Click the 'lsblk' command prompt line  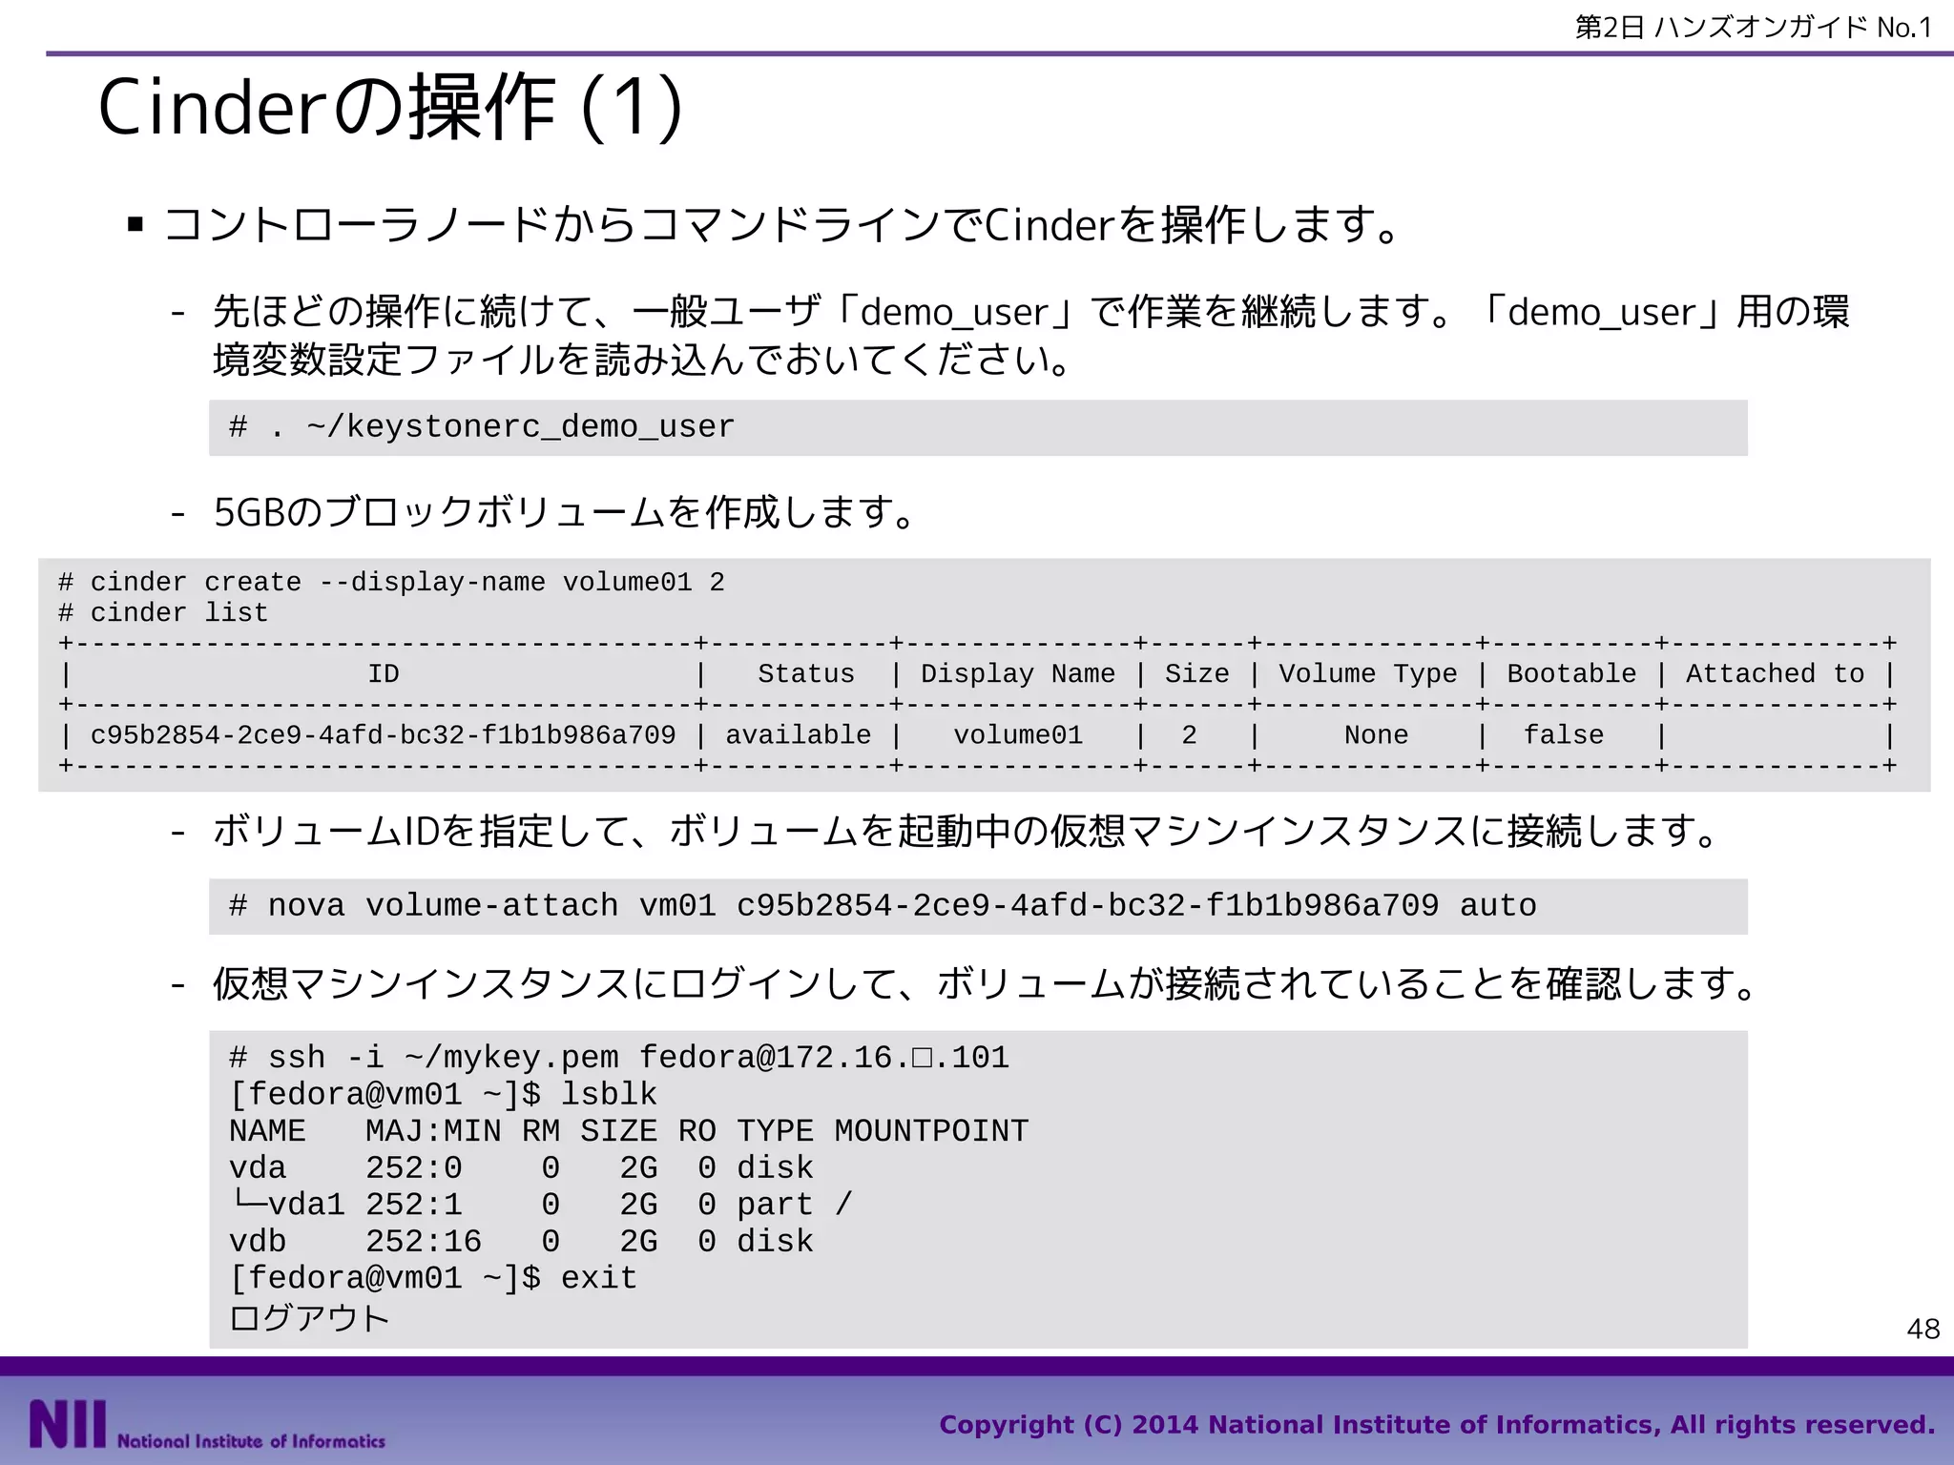(443, 1094)
